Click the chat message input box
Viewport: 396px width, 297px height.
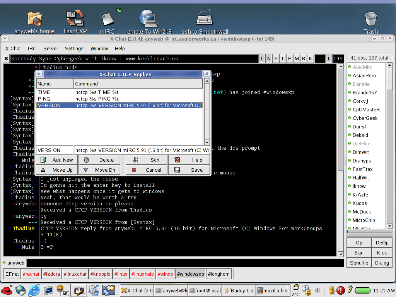[x=185, y=263]
